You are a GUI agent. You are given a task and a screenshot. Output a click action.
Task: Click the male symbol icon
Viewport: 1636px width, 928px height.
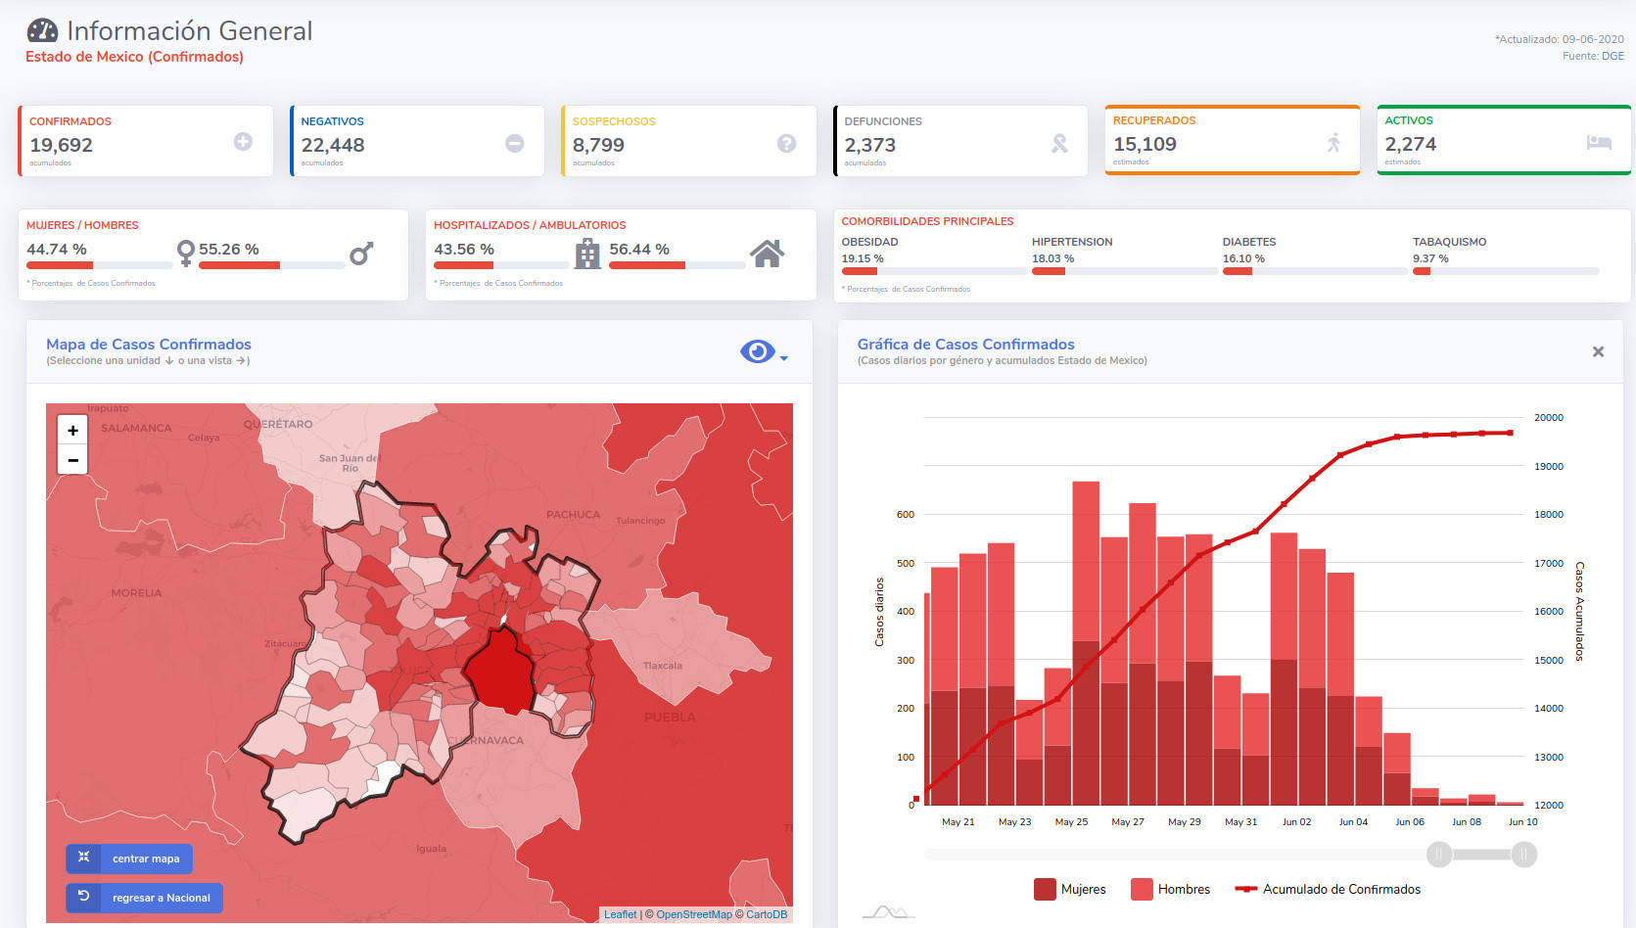click(361, 254)
